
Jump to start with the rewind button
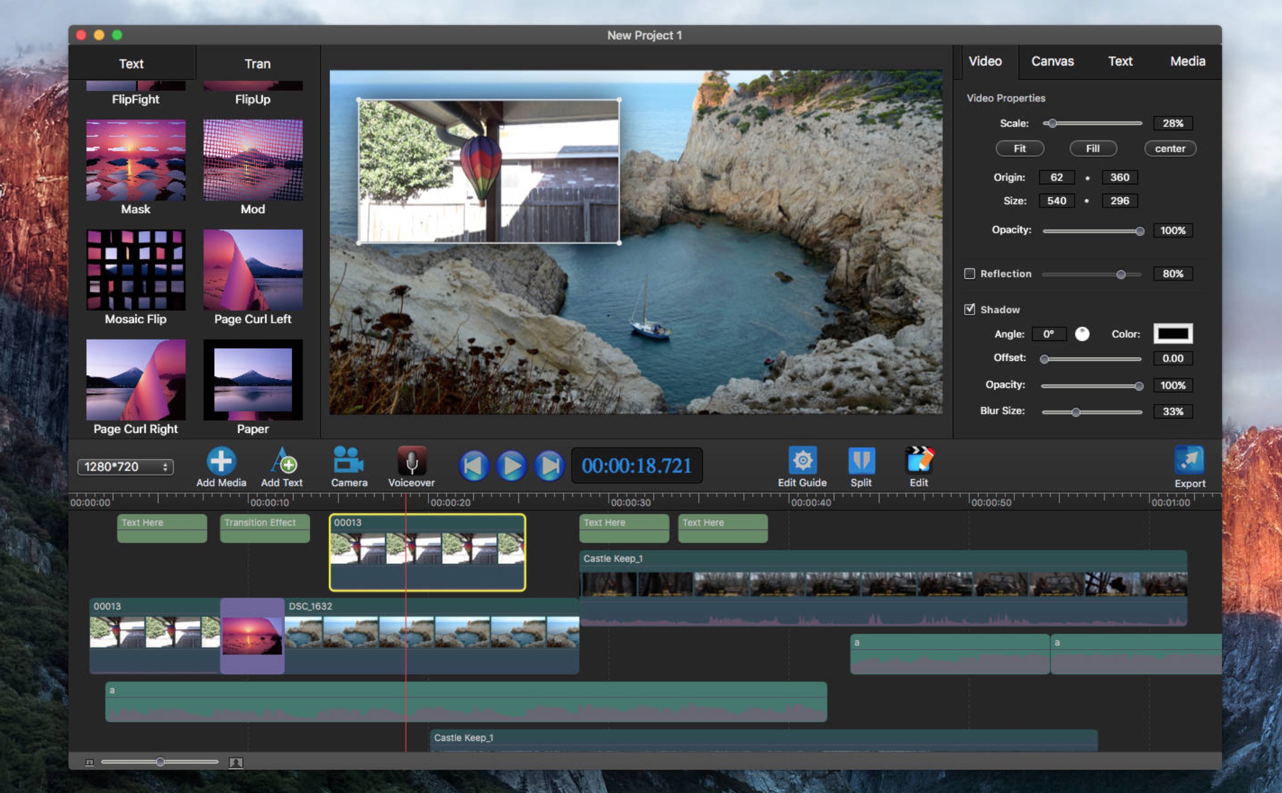[x=473, y=465]
